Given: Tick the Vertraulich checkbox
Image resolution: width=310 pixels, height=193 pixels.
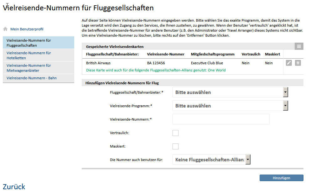Looking at the screenshot, I should point(176,133).
